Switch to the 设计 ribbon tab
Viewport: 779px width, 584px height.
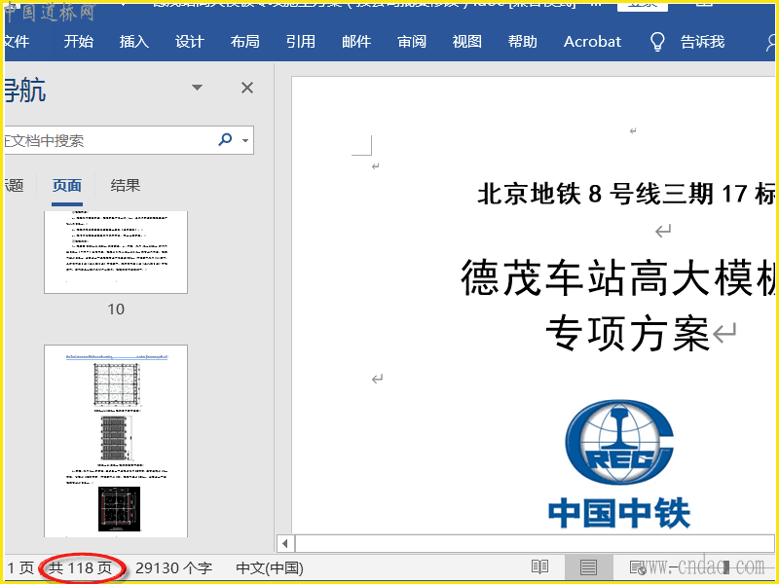click(x=189, y=41)
